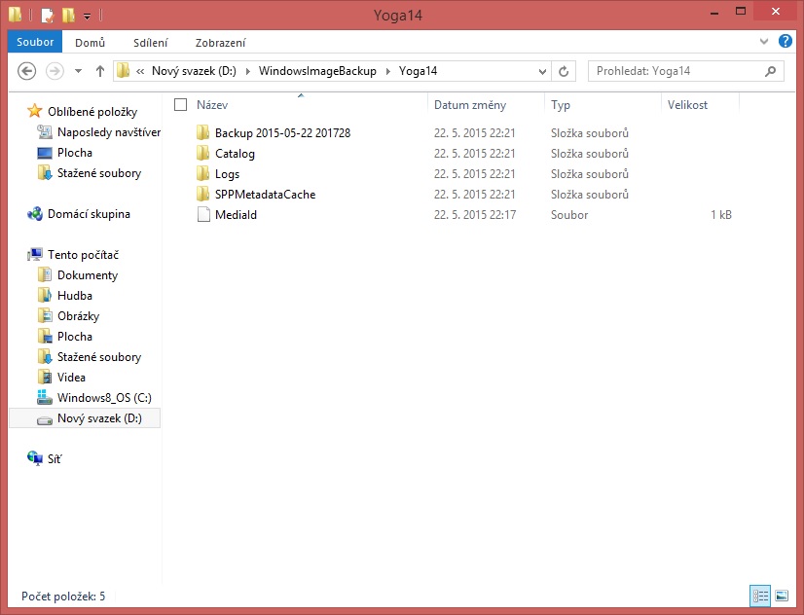Open recent locations dropdown next to Forward
Screen dimensions: 804x615
[78, 71]
